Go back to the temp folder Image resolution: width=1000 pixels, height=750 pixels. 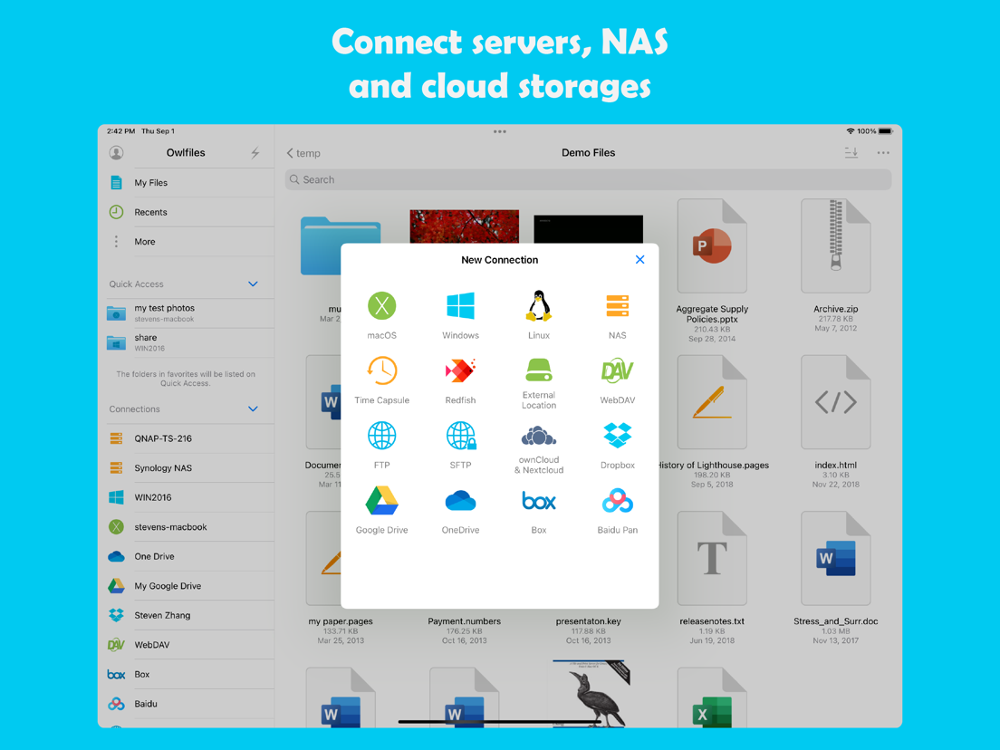[303, 153]
